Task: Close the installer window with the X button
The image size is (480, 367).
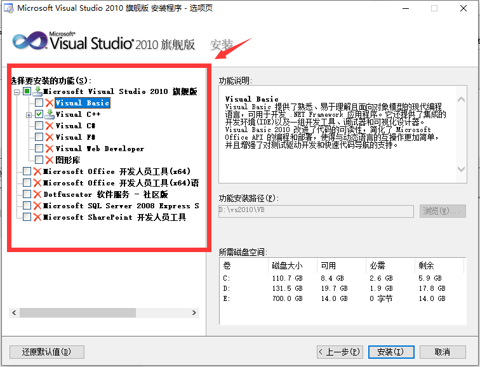Action: (x=463, y=8)
